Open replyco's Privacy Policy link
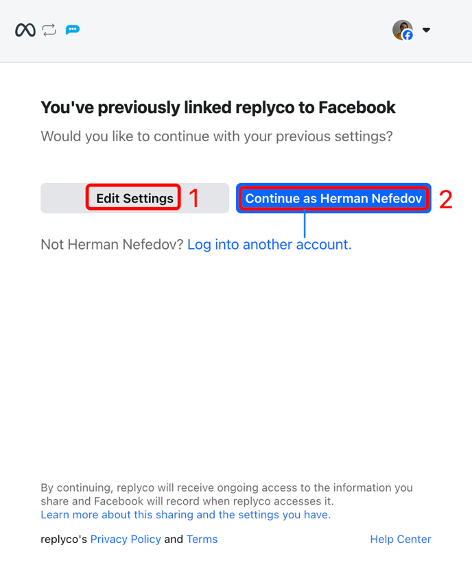 click(126, 539)
